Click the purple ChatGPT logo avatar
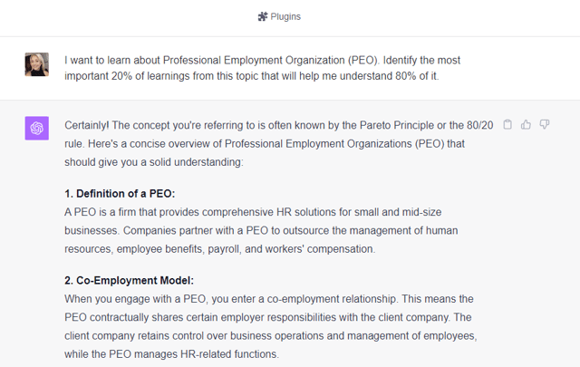 (x=36, y=128)
